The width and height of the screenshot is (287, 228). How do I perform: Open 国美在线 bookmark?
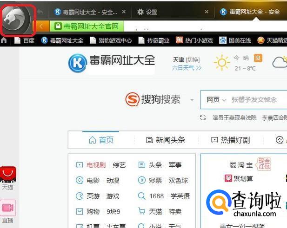click(235, 40)
